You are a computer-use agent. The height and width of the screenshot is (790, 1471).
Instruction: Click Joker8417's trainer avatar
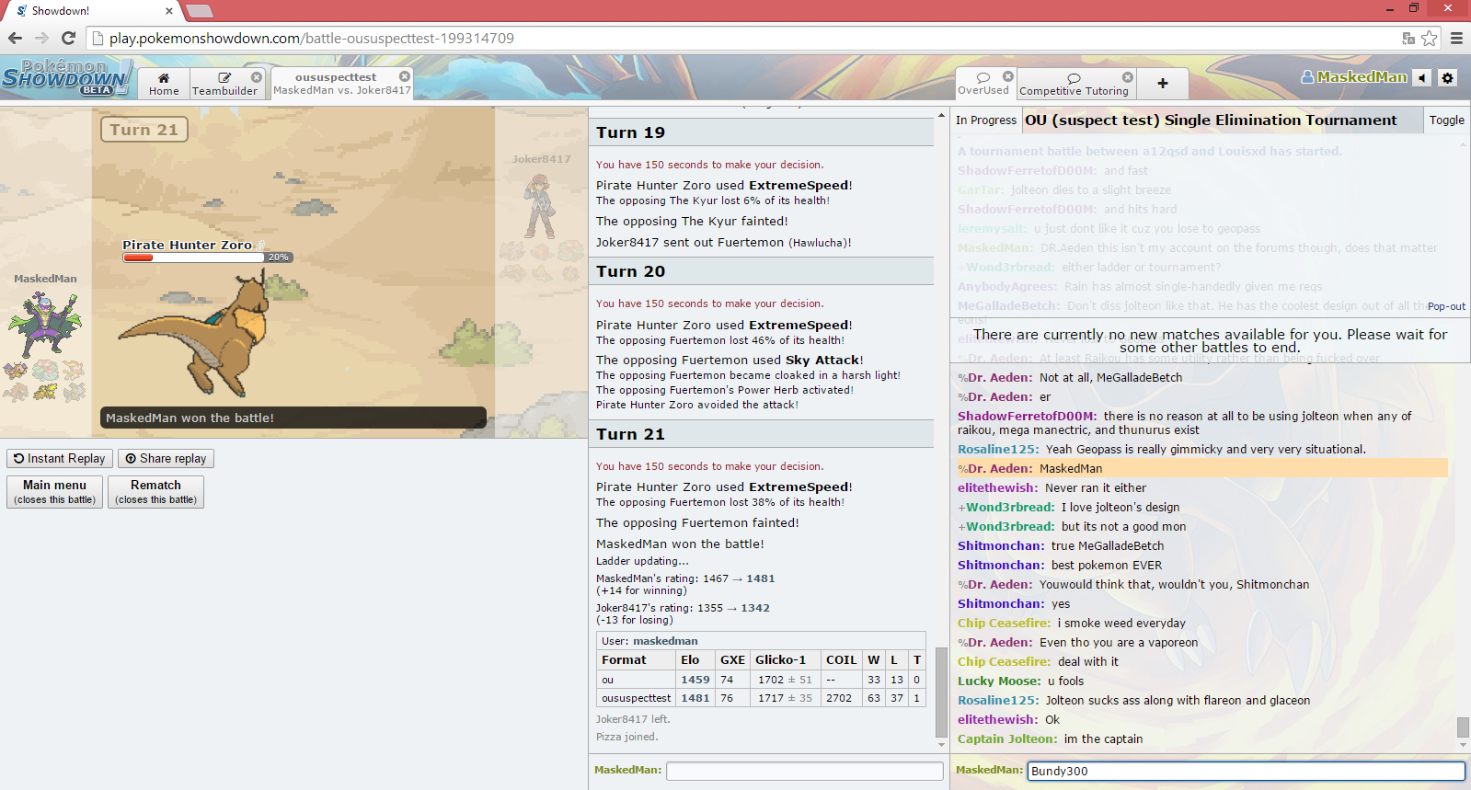540,206
